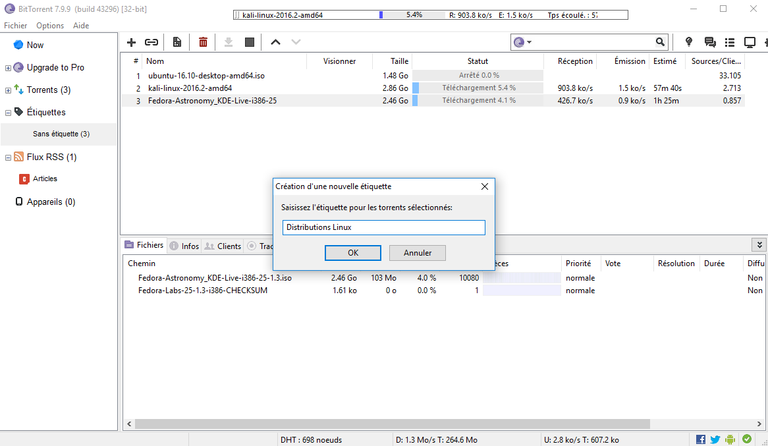768x446 pixels.
Task: Click the Facebook icon in status bar
Action: (701, 439)
